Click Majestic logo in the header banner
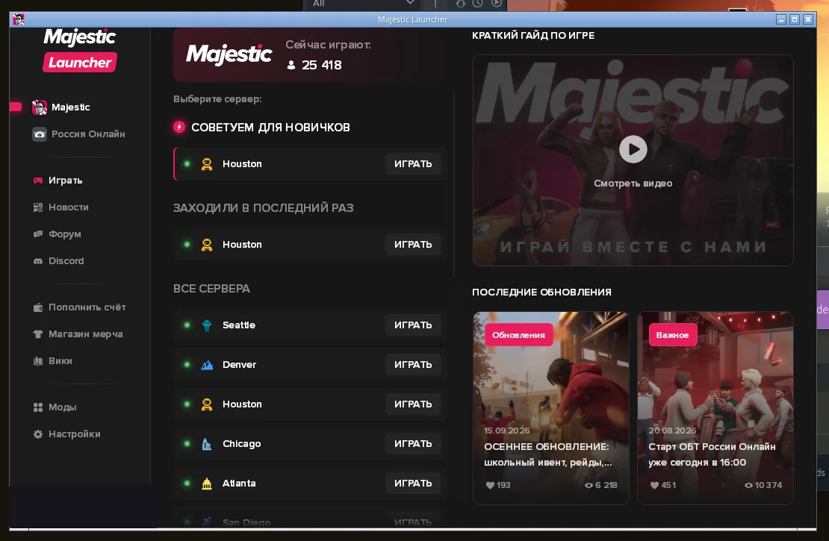This screenshot has width=829, height=541. [x=229, y=54]
